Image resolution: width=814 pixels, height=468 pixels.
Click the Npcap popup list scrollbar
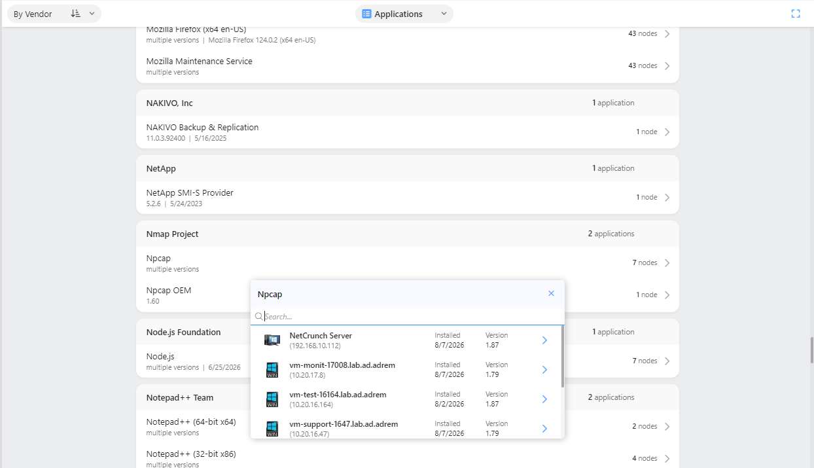(563, 357)
